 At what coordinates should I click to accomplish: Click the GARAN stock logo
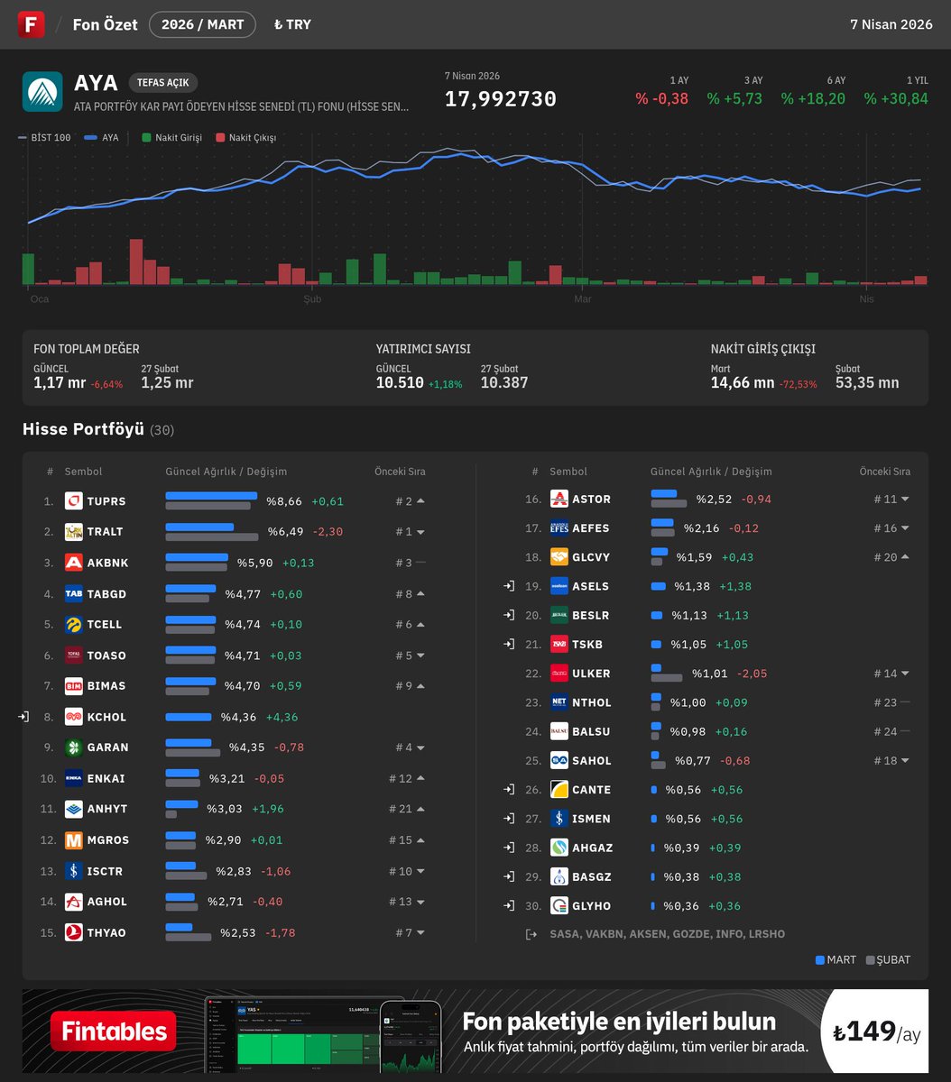(74, 747)
